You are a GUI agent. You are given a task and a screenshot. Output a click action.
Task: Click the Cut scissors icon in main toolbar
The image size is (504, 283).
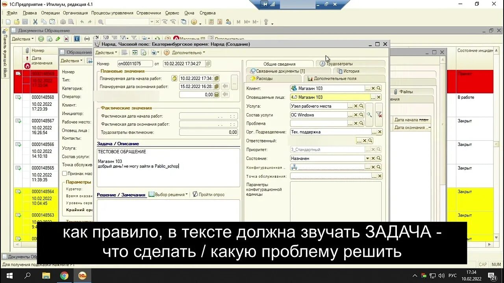point(35,22)
